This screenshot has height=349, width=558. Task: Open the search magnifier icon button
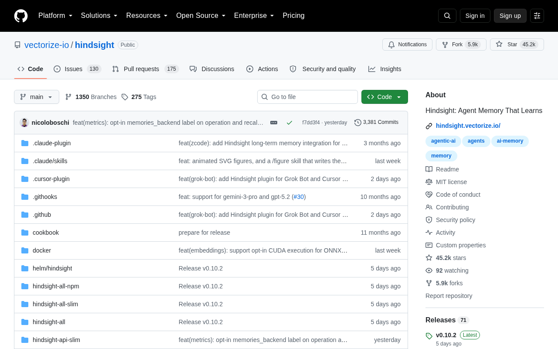click(x=447, y=16)
